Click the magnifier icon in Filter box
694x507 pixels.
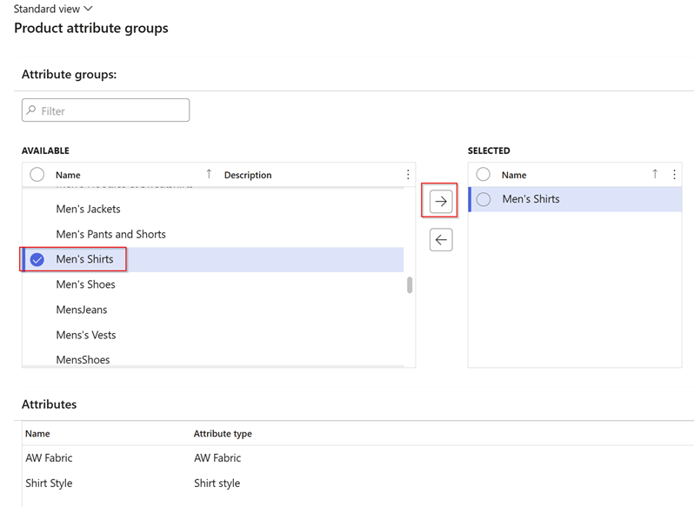31,110
